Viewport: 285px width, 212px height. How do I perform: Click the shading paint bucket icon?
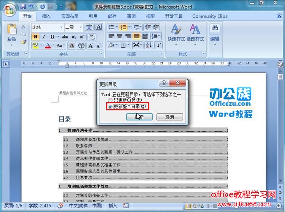tap(111, 45)
